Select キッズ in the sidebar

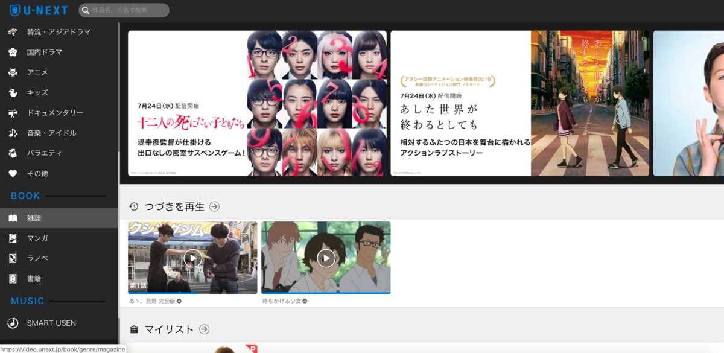59,93
